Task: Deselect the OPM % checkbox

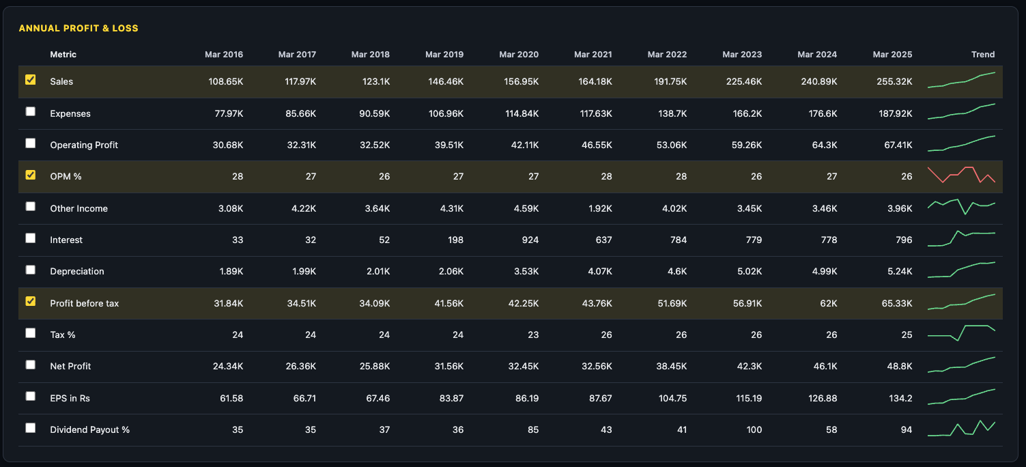Action: tap(30, 175)
